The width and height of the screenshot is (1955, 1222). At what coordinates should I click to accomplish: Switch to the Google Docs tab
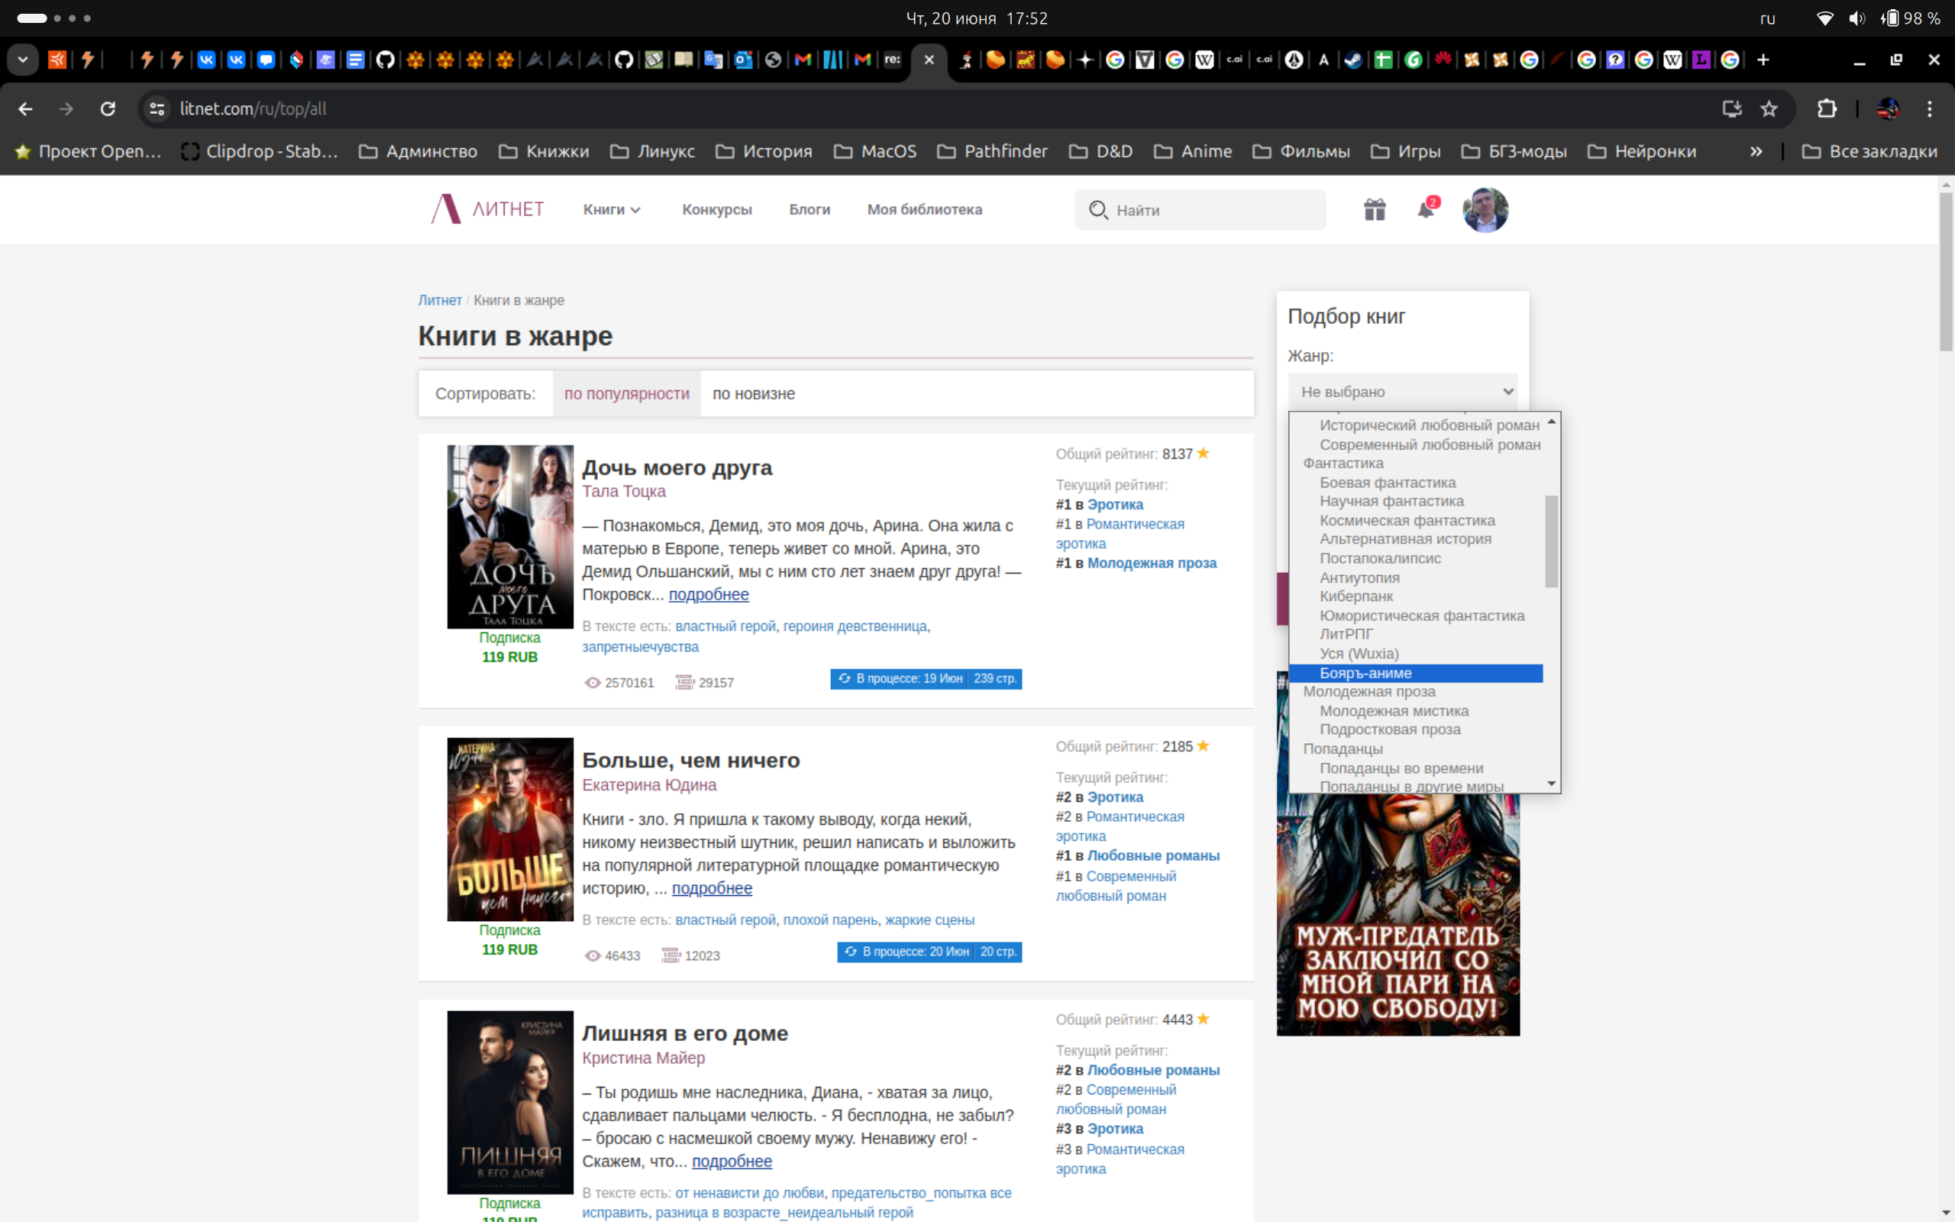(x=355, y=60)
